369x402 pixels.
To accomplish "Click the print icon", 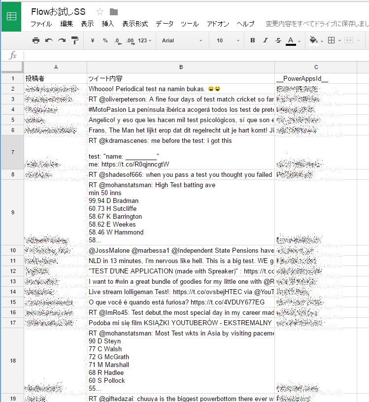I will click(x=36, y=40).
